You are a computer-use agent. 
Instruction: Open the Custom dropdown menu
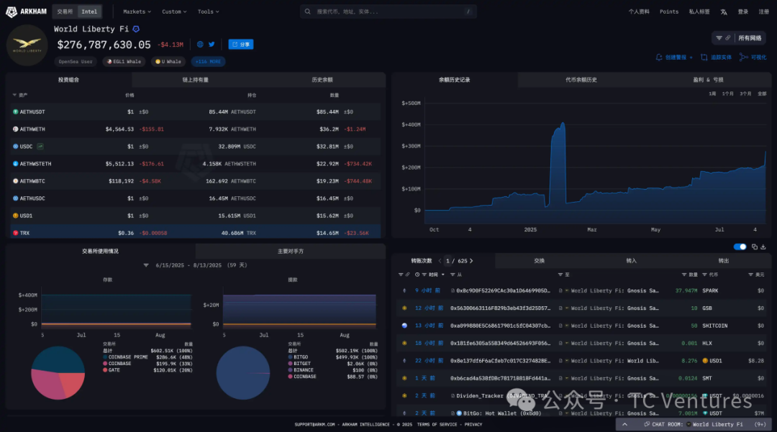tap(174, 12)
